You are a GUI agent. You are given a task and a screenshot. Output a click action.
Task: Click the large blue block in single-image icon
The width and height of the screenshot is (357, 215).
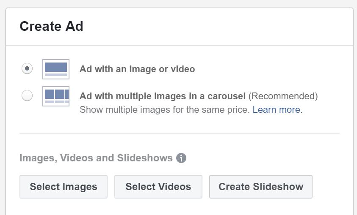(56, 67)
